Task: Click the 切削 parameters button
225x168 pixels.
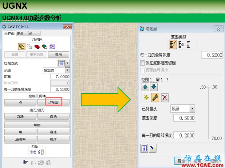Action: coord(37,125)
